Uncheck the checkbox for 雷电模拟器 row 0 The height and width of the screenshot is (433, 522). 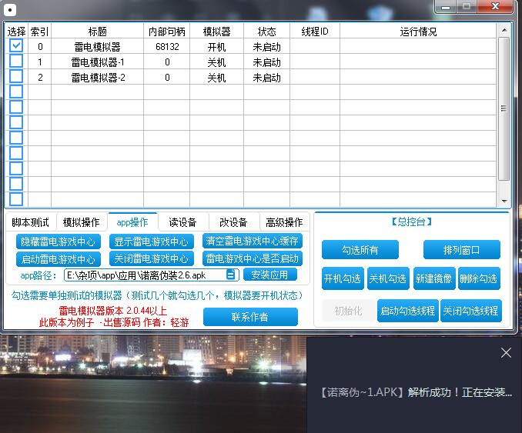click(16, 45)
